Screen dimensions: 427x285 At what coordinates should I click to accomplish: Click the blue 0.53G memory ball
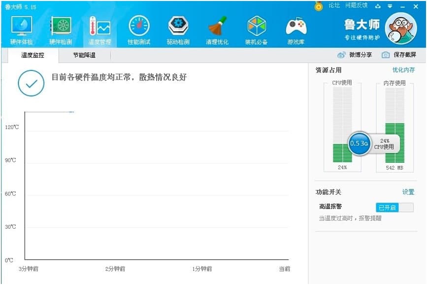pyautogui.click(x=359, y=143)
